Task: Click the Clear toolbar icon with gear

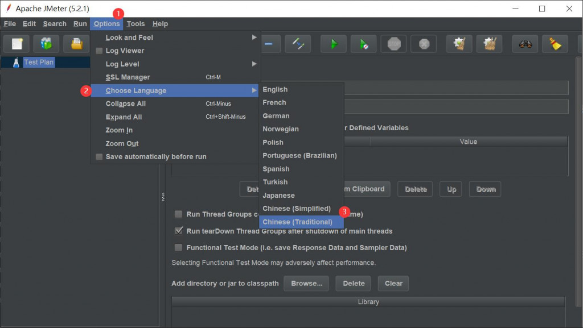Action: [459, 44]
